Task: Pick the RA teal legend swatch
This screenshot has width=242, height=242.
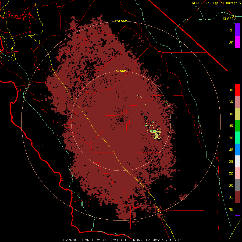Action: tap(237, 138)
